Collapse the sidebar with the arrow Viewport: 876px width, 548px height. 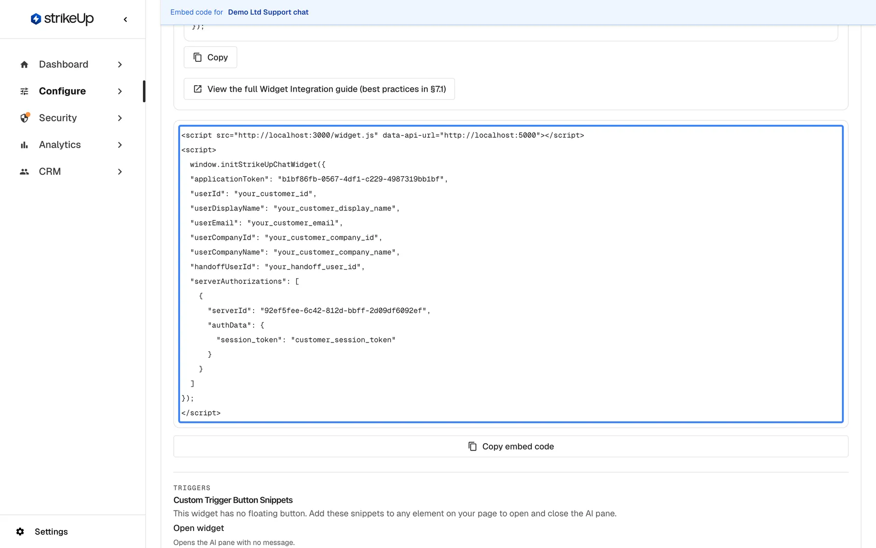coord(126,19)
